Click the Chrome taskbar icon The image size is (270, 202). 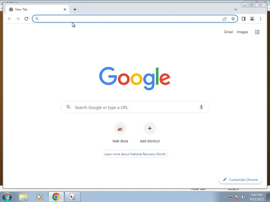56,197
